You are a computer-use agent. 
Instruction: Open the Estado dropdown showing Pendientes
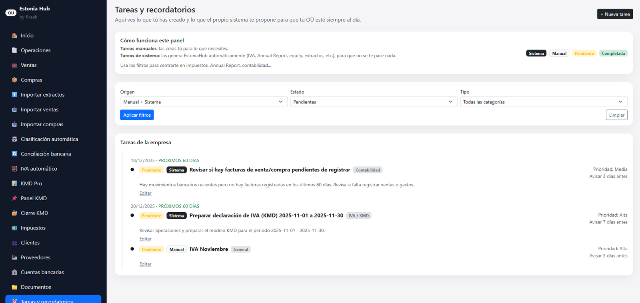point(373,102)
